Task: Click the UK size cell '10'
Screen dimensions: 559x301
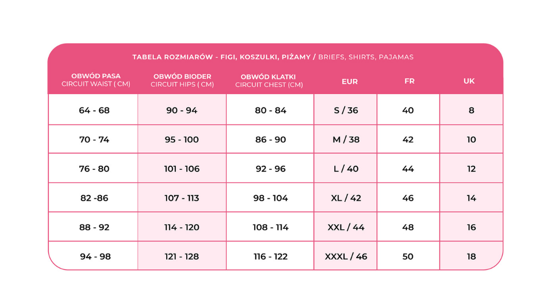Action: point(471,140)
